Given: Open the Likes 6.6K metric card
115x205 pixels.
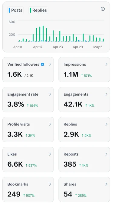Looking at the screenshot, I should click(28, 159).
